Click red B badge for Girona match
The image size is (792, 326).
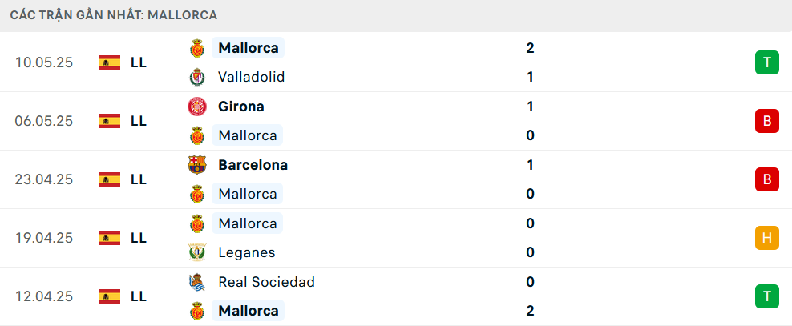click(x=767, y=121)
